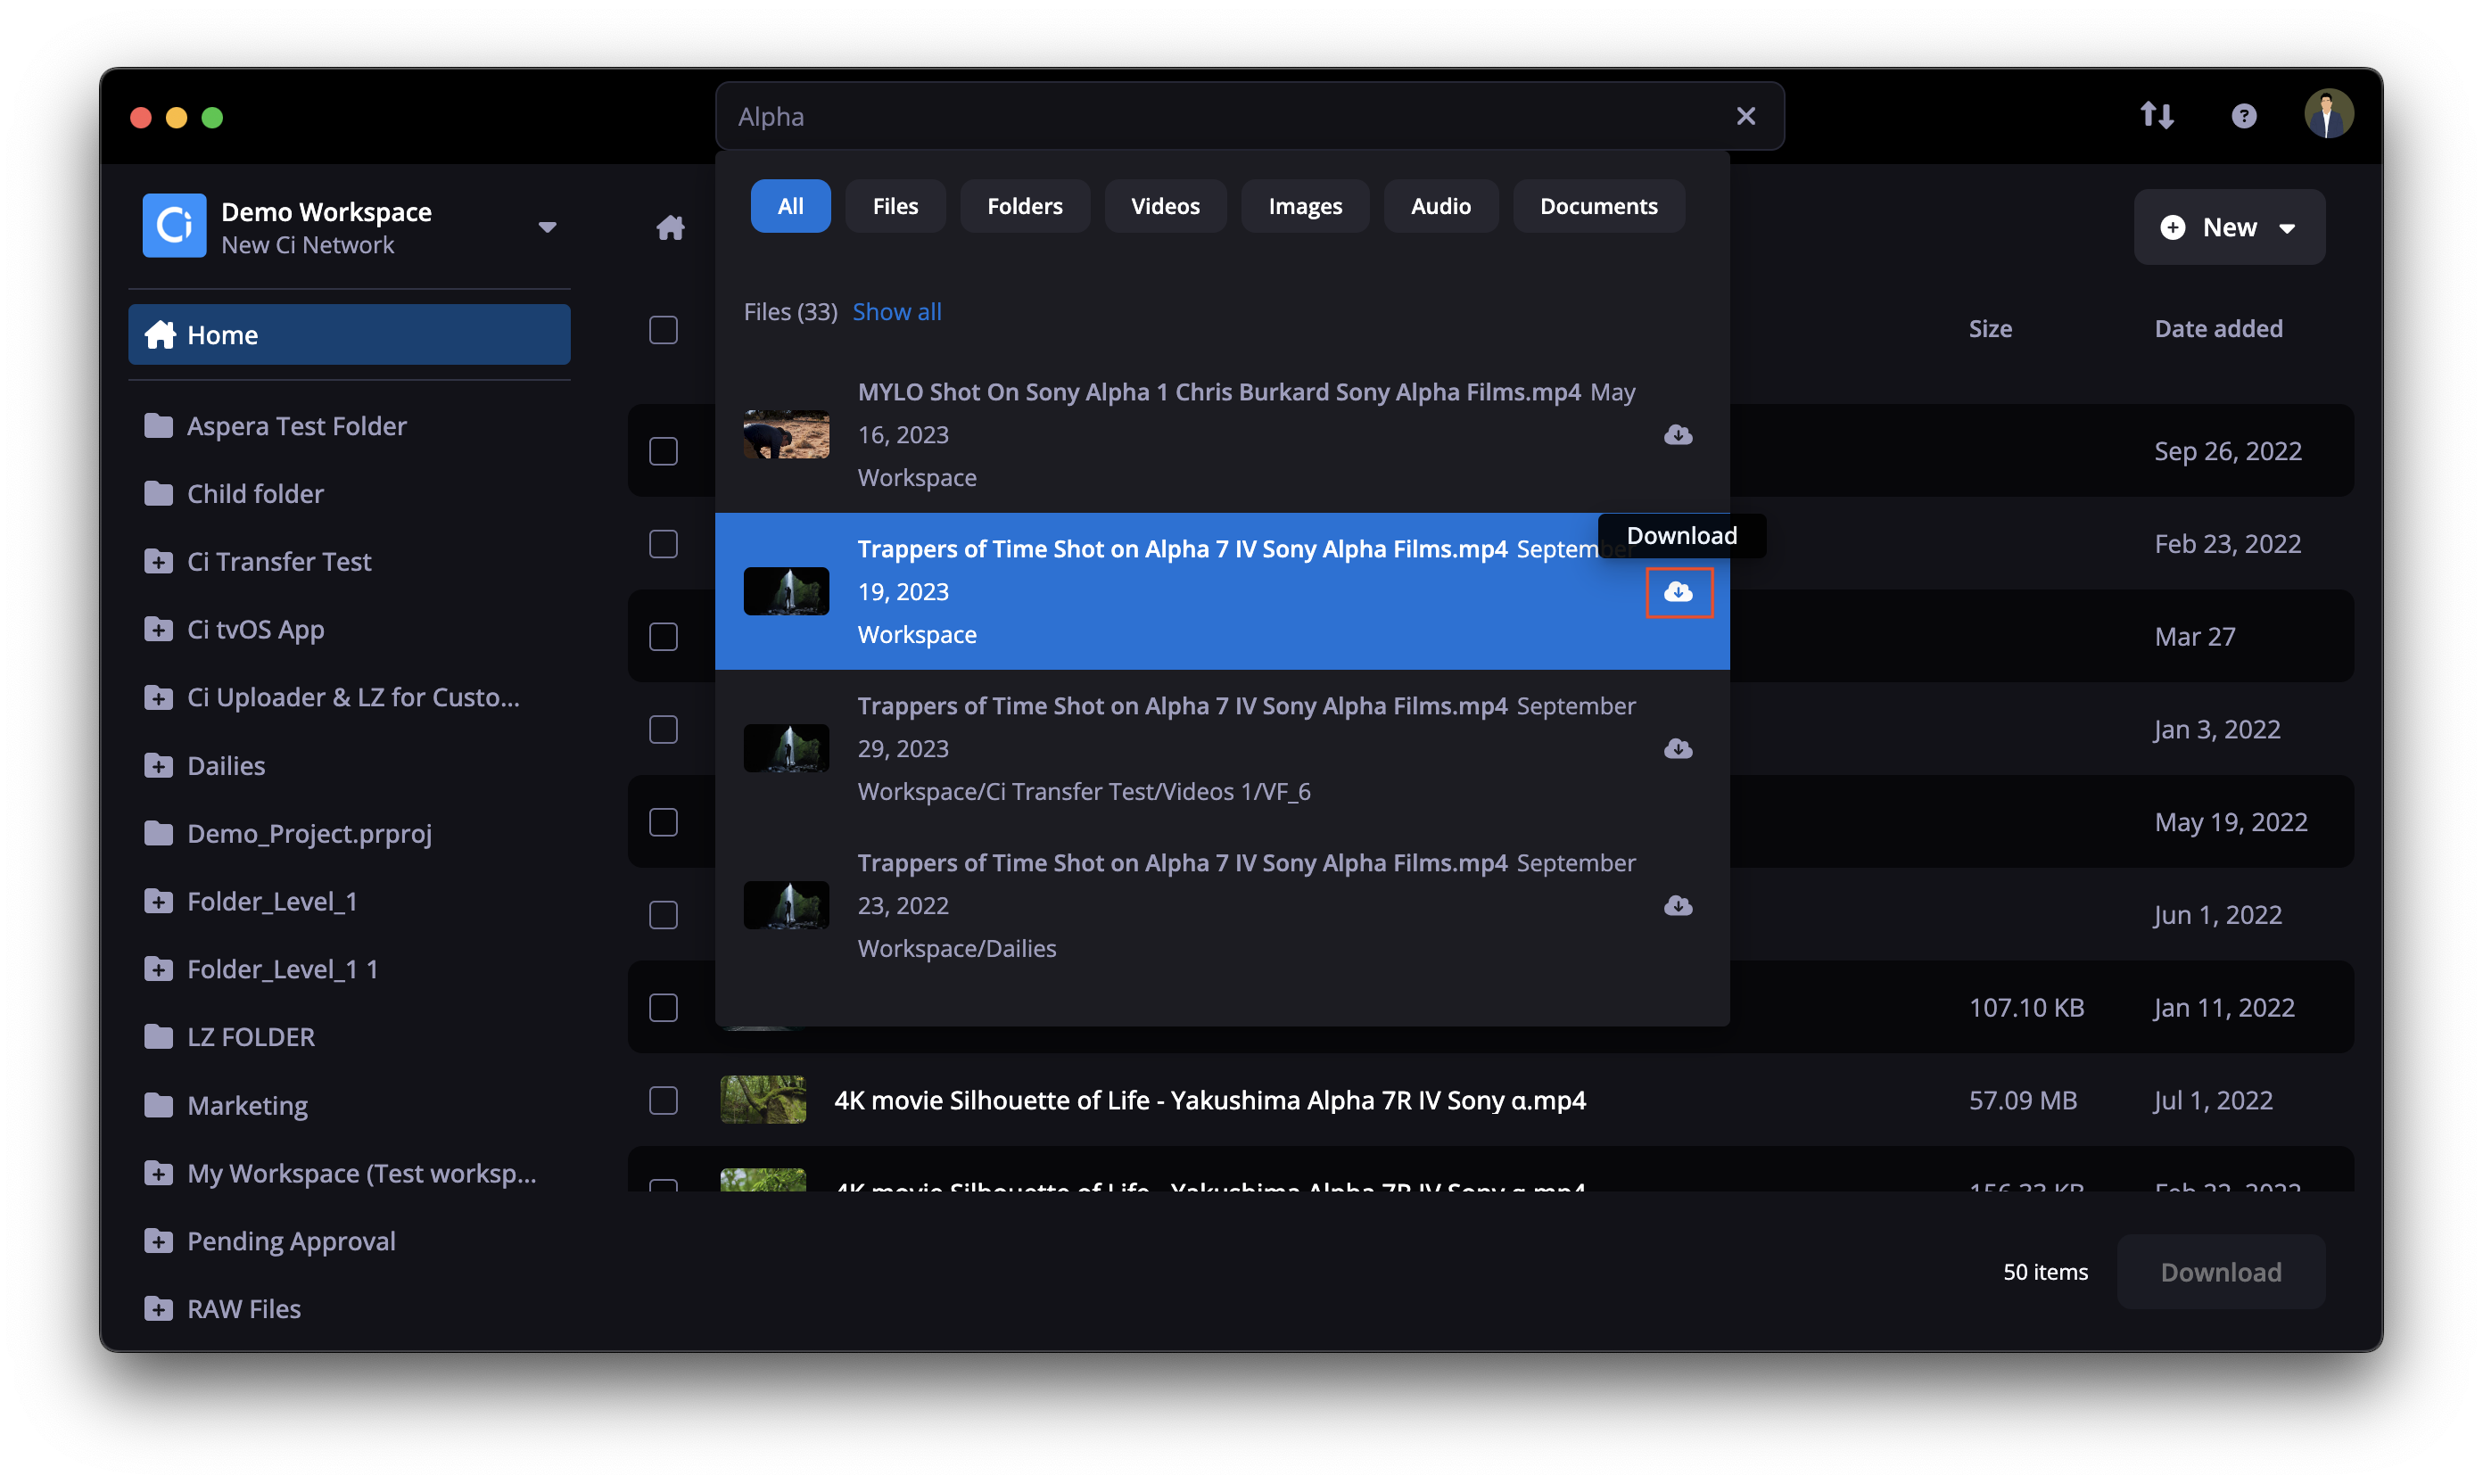Screen dimensions: 2483x1484
Task: Open the transfers arrows icon in title bar
Action: [2156, 116]
